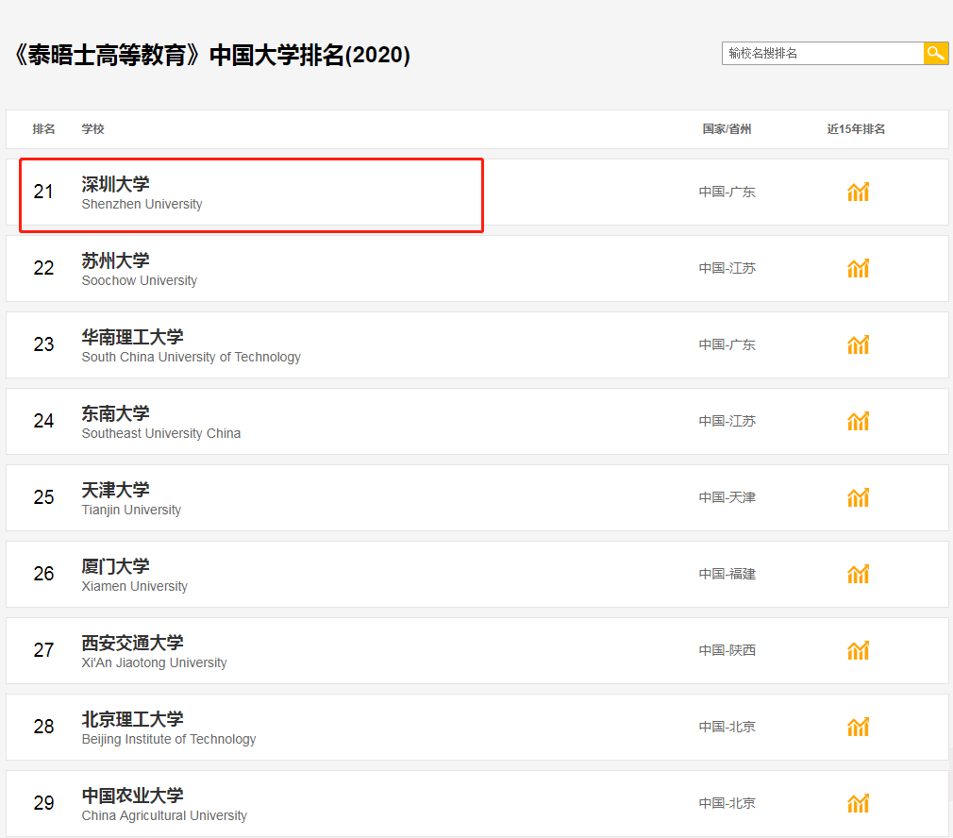Open ranking chart icon for Beijing Institute of Technology
The width and height of the screenshot is (953, 838).
point(859,727)
